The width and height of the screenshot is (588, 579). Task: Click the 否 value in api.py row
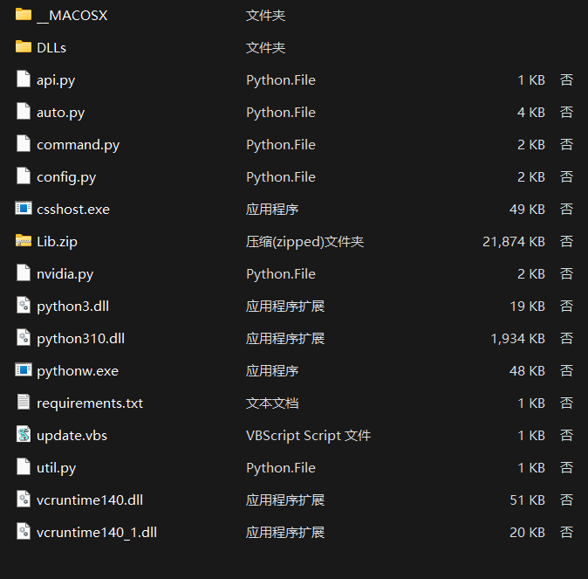(x=566, y=80)
